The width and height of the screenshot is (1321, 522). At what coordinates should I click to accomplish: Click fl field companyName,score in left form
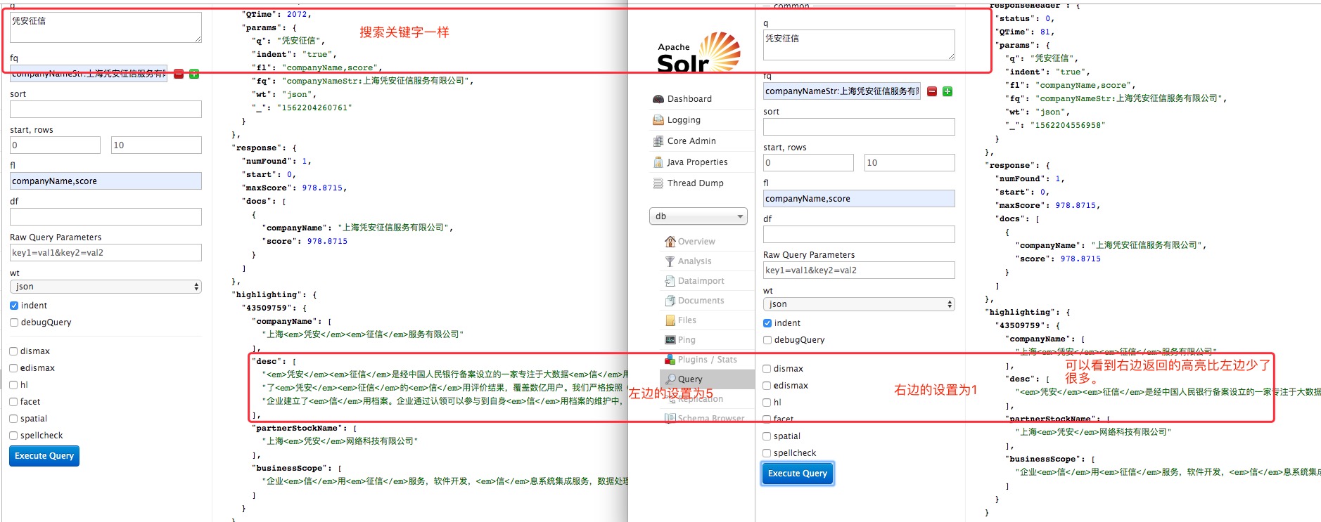click(x=106, y=181)
